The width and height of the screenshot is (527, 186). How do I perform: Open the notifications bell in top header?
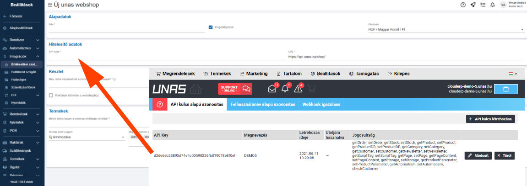point(493,5)
